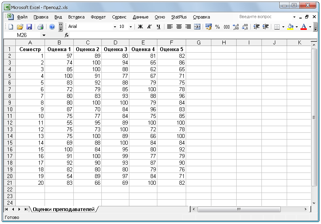Select column F header
Viewport: 321px width, 224px height.
pyautogui.click(x=172, y=42)
